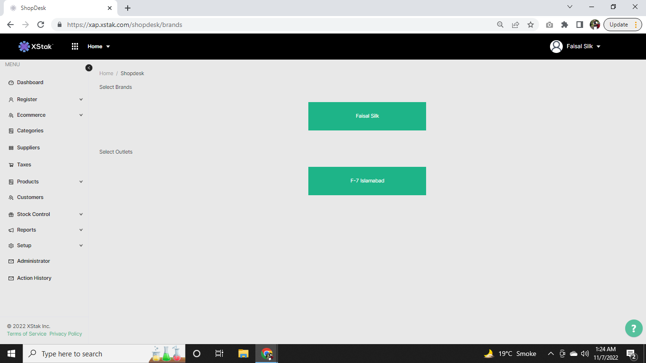Select the F-7 Islamabad outlet button
The width and height of the screenshot is (646, 363).
tap(367, 181)
